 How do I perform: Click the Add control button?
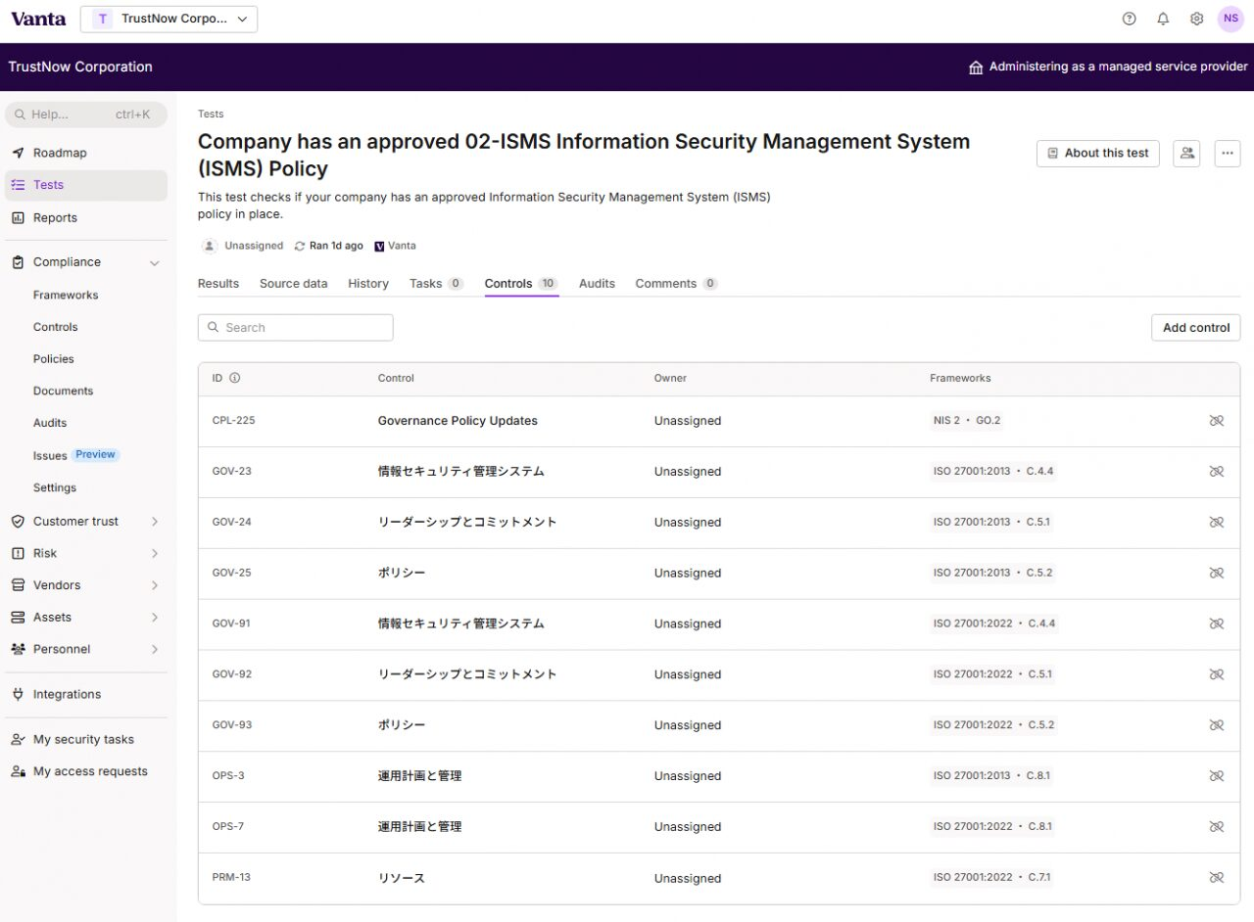point(1196,328)
